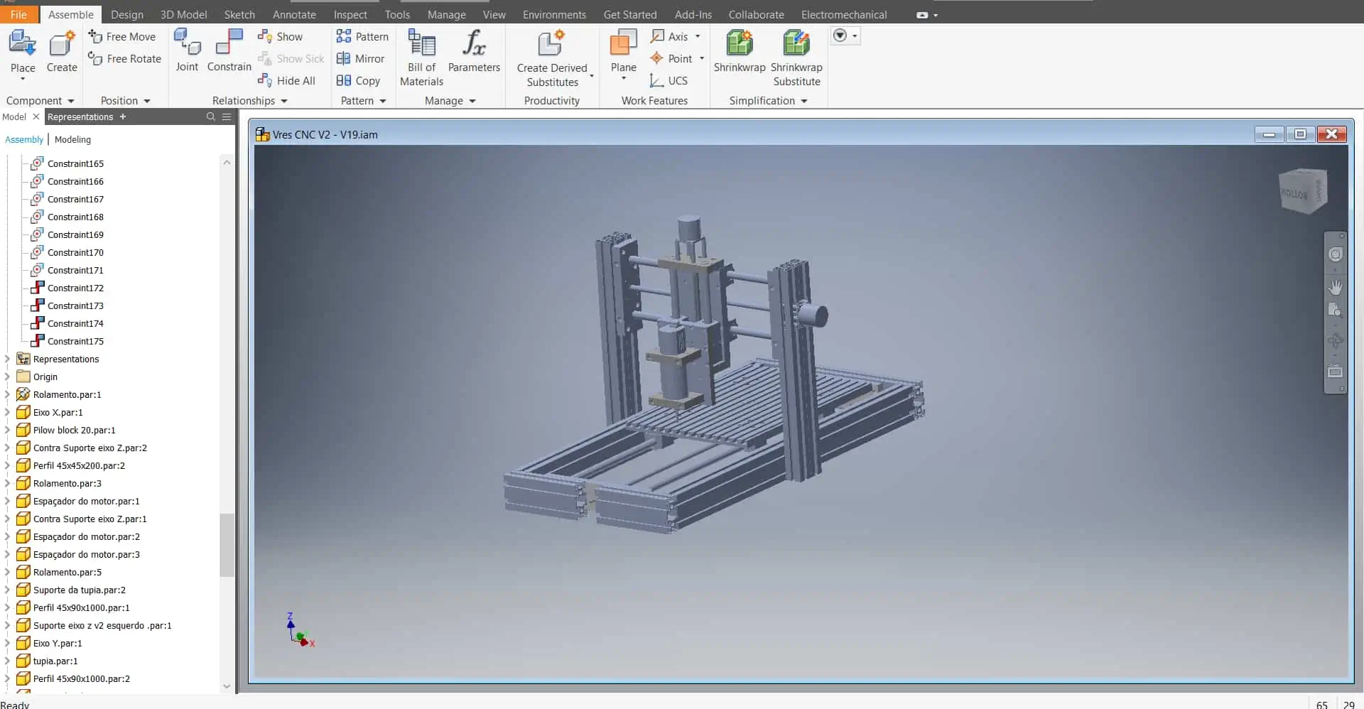
Task: Open the Modeling browser view
Action: pos(72,139)
